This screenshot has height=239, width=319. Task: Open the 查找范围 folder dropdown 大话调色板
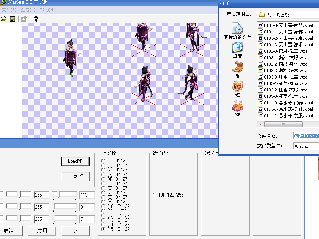tap(288, 15)
